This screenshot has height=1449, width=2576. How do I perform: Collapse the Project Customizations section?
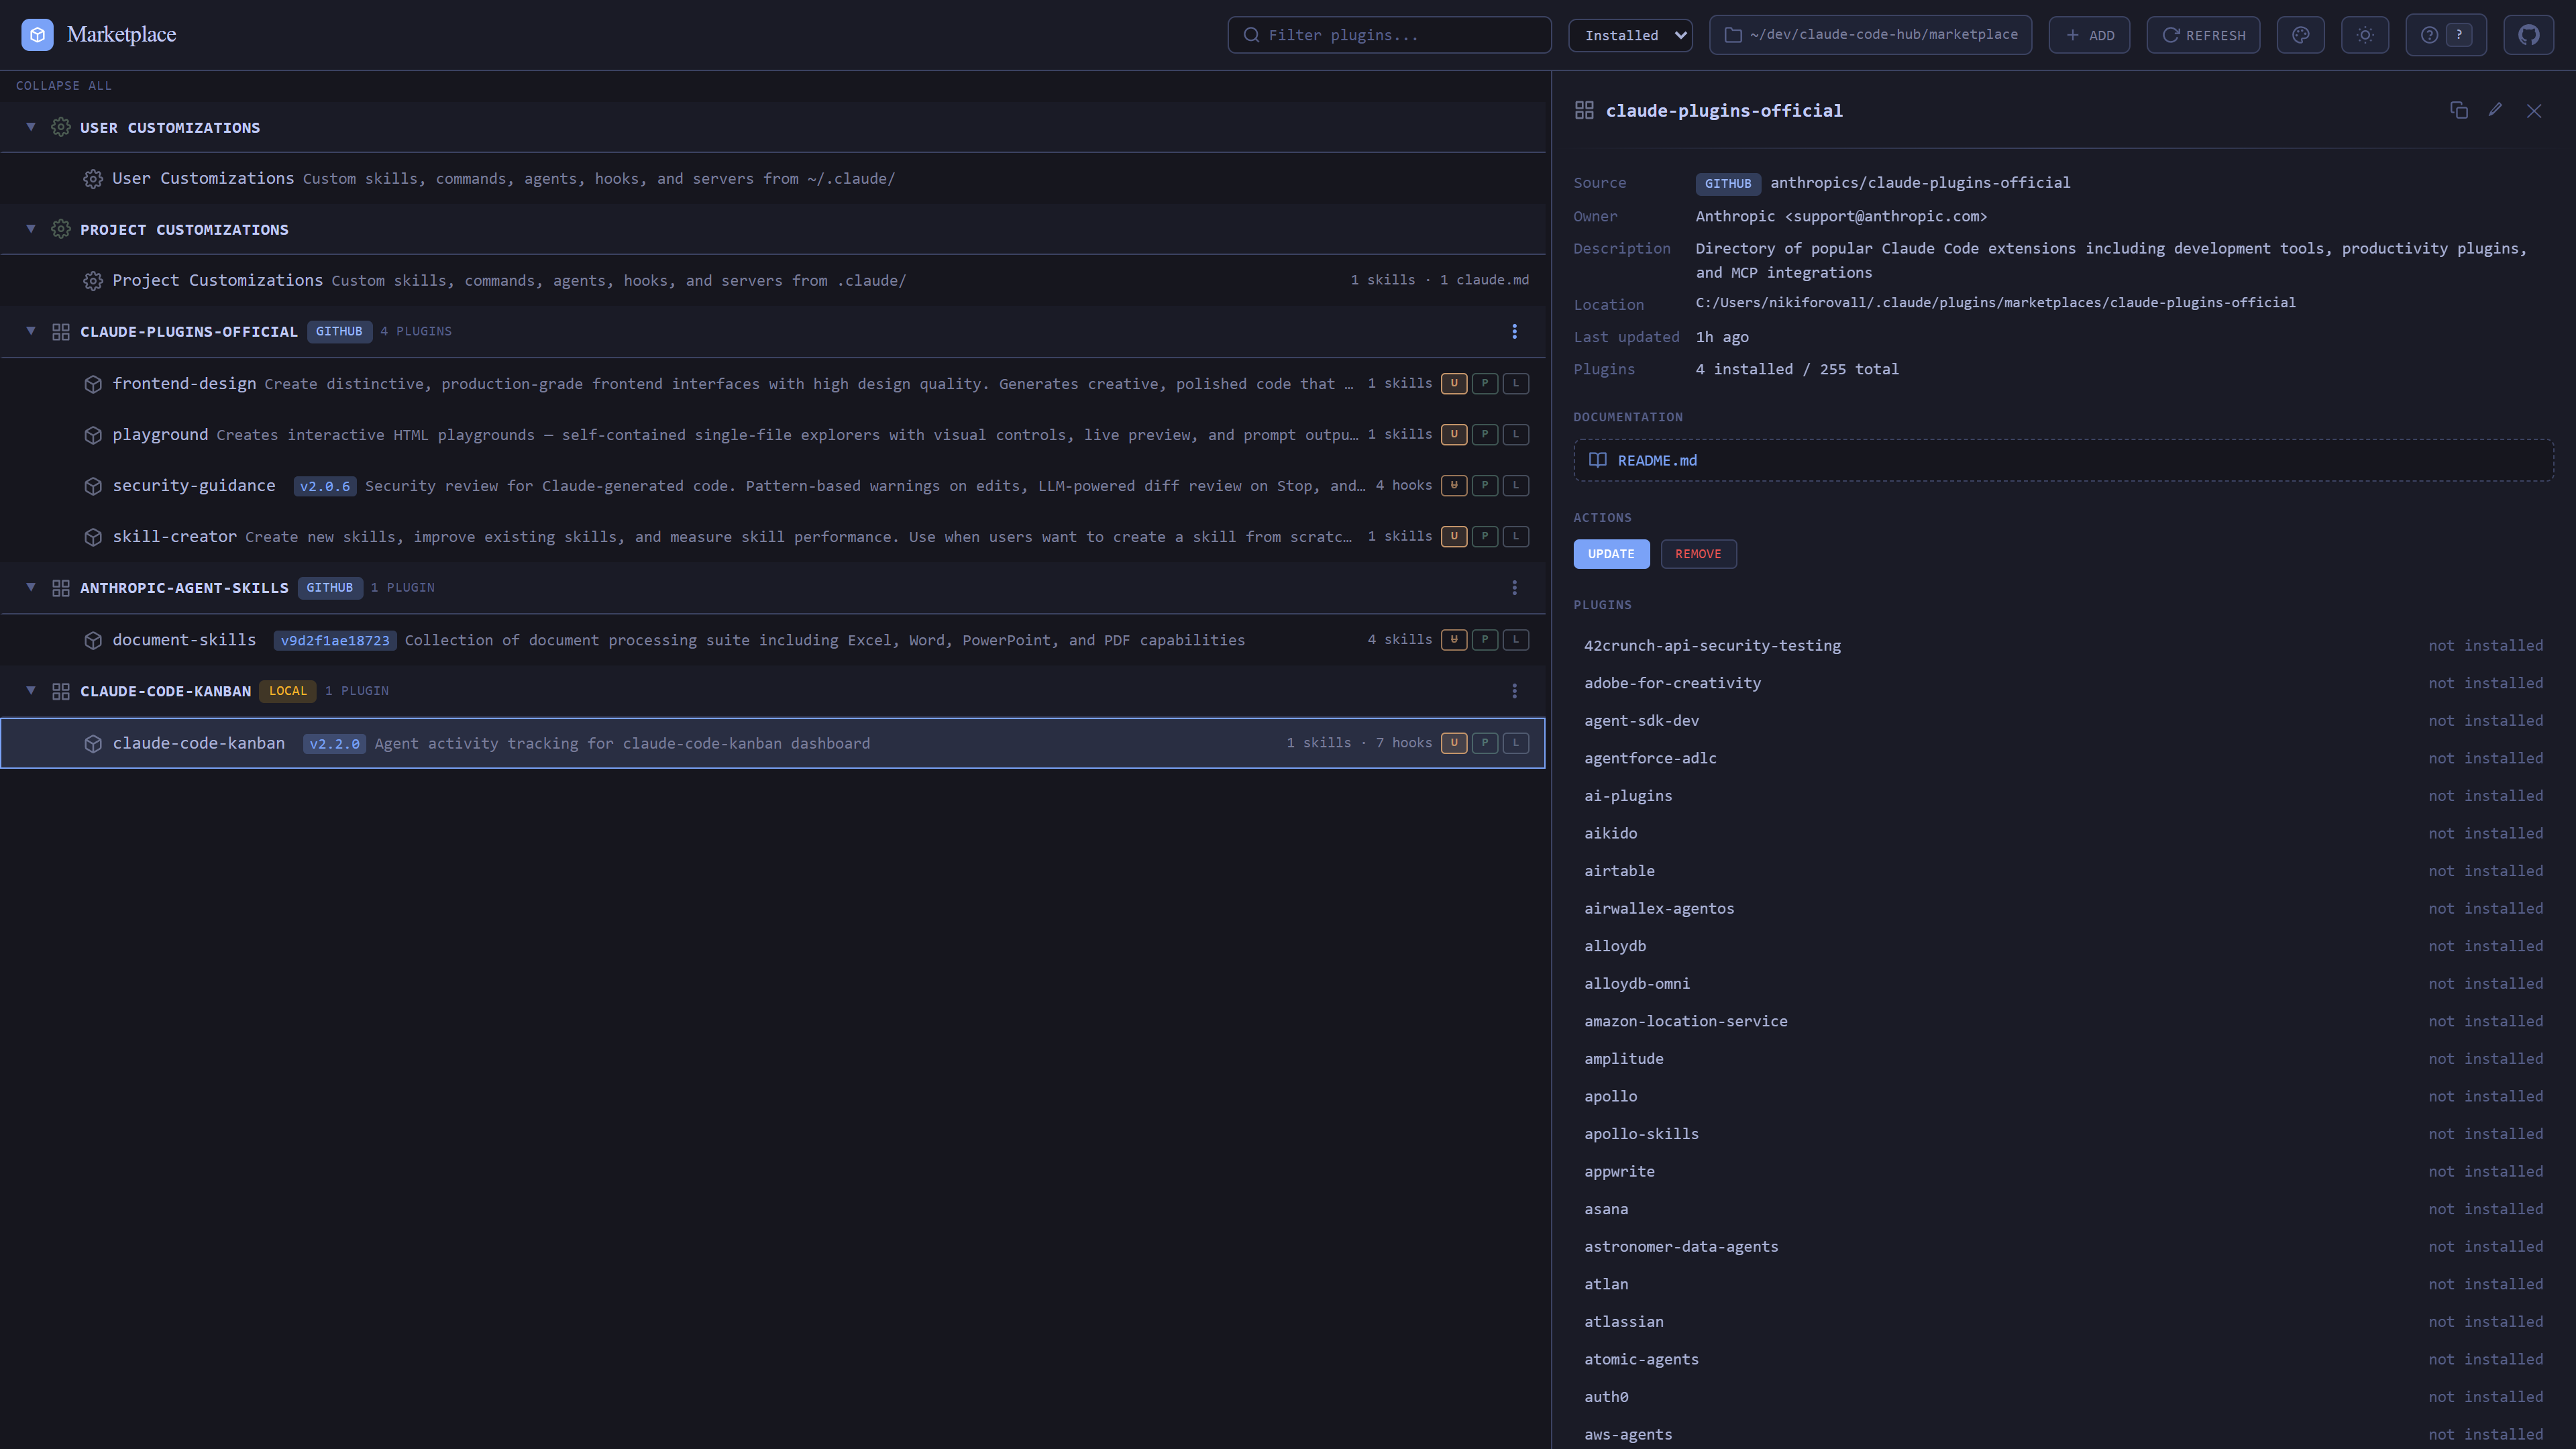31,229
